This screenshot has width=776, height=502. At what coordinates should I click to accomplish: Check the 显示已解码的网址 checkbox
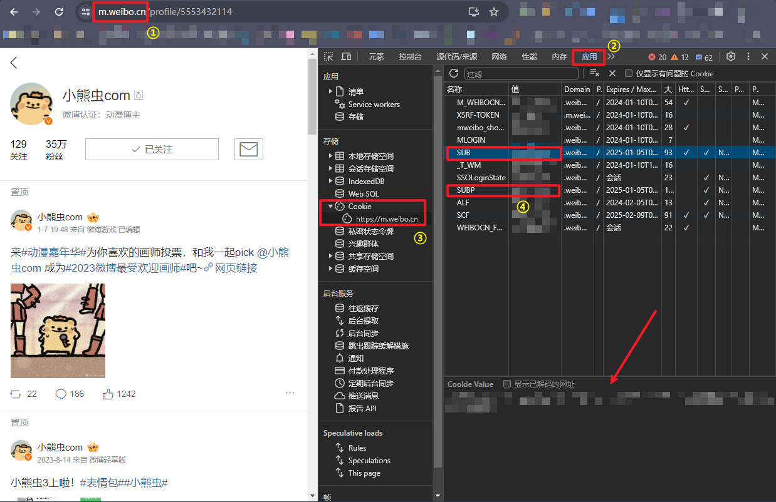(507, 384)
